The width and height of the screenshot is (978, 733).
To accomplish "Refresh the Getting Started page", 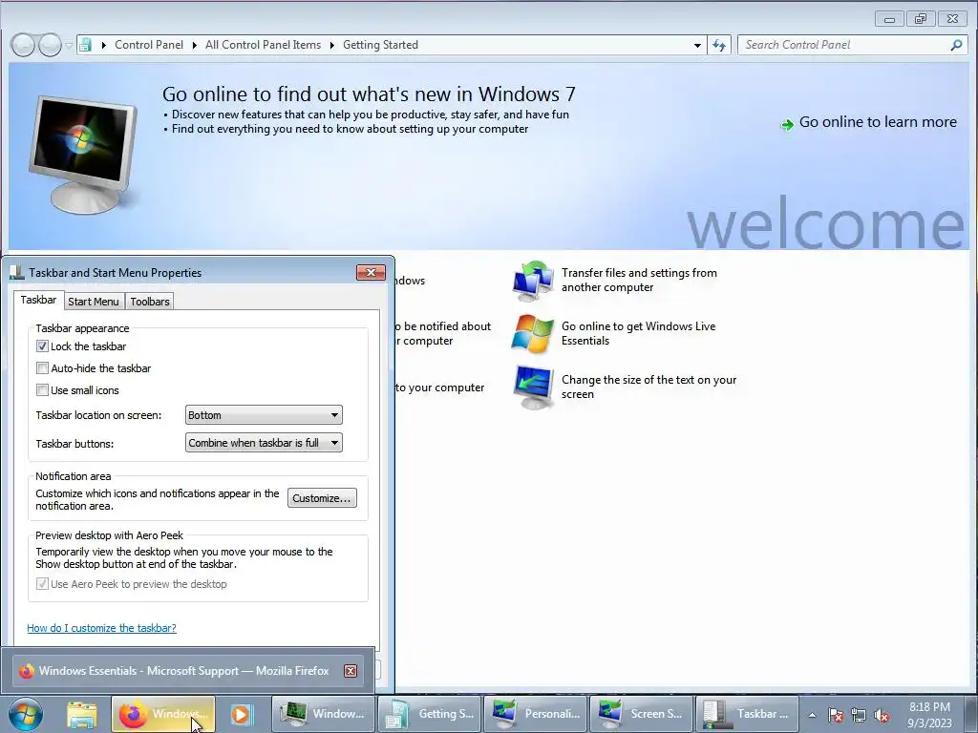I will click(719, 45).
